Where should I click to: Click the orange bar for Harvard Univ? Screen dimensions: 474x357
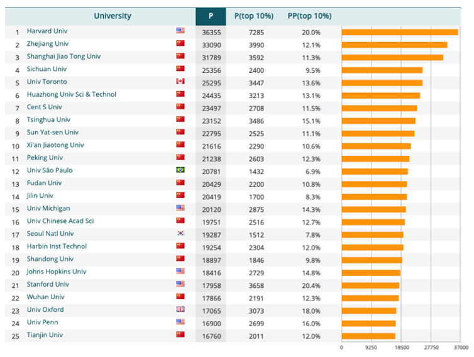point(399,31)
